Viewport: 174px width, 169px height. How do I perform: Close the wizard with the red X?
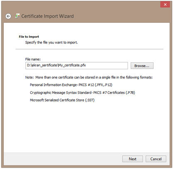[x=165, y=5]
